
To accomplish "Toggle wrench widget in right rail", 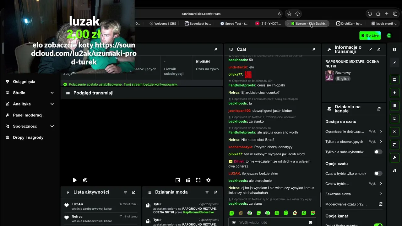I will point(394,157).
